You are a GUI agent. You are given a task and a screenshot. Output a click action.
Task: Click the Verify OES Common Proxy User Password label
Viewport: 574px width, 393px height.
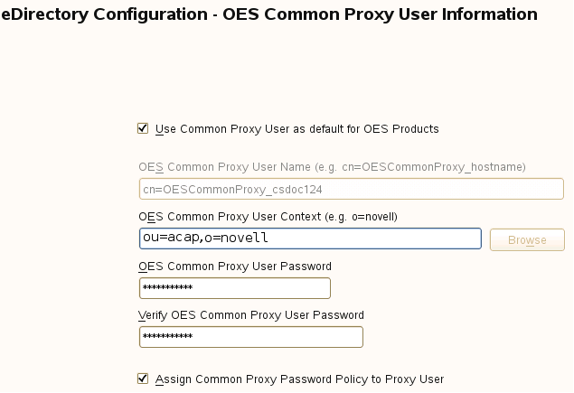click(251, 315)
